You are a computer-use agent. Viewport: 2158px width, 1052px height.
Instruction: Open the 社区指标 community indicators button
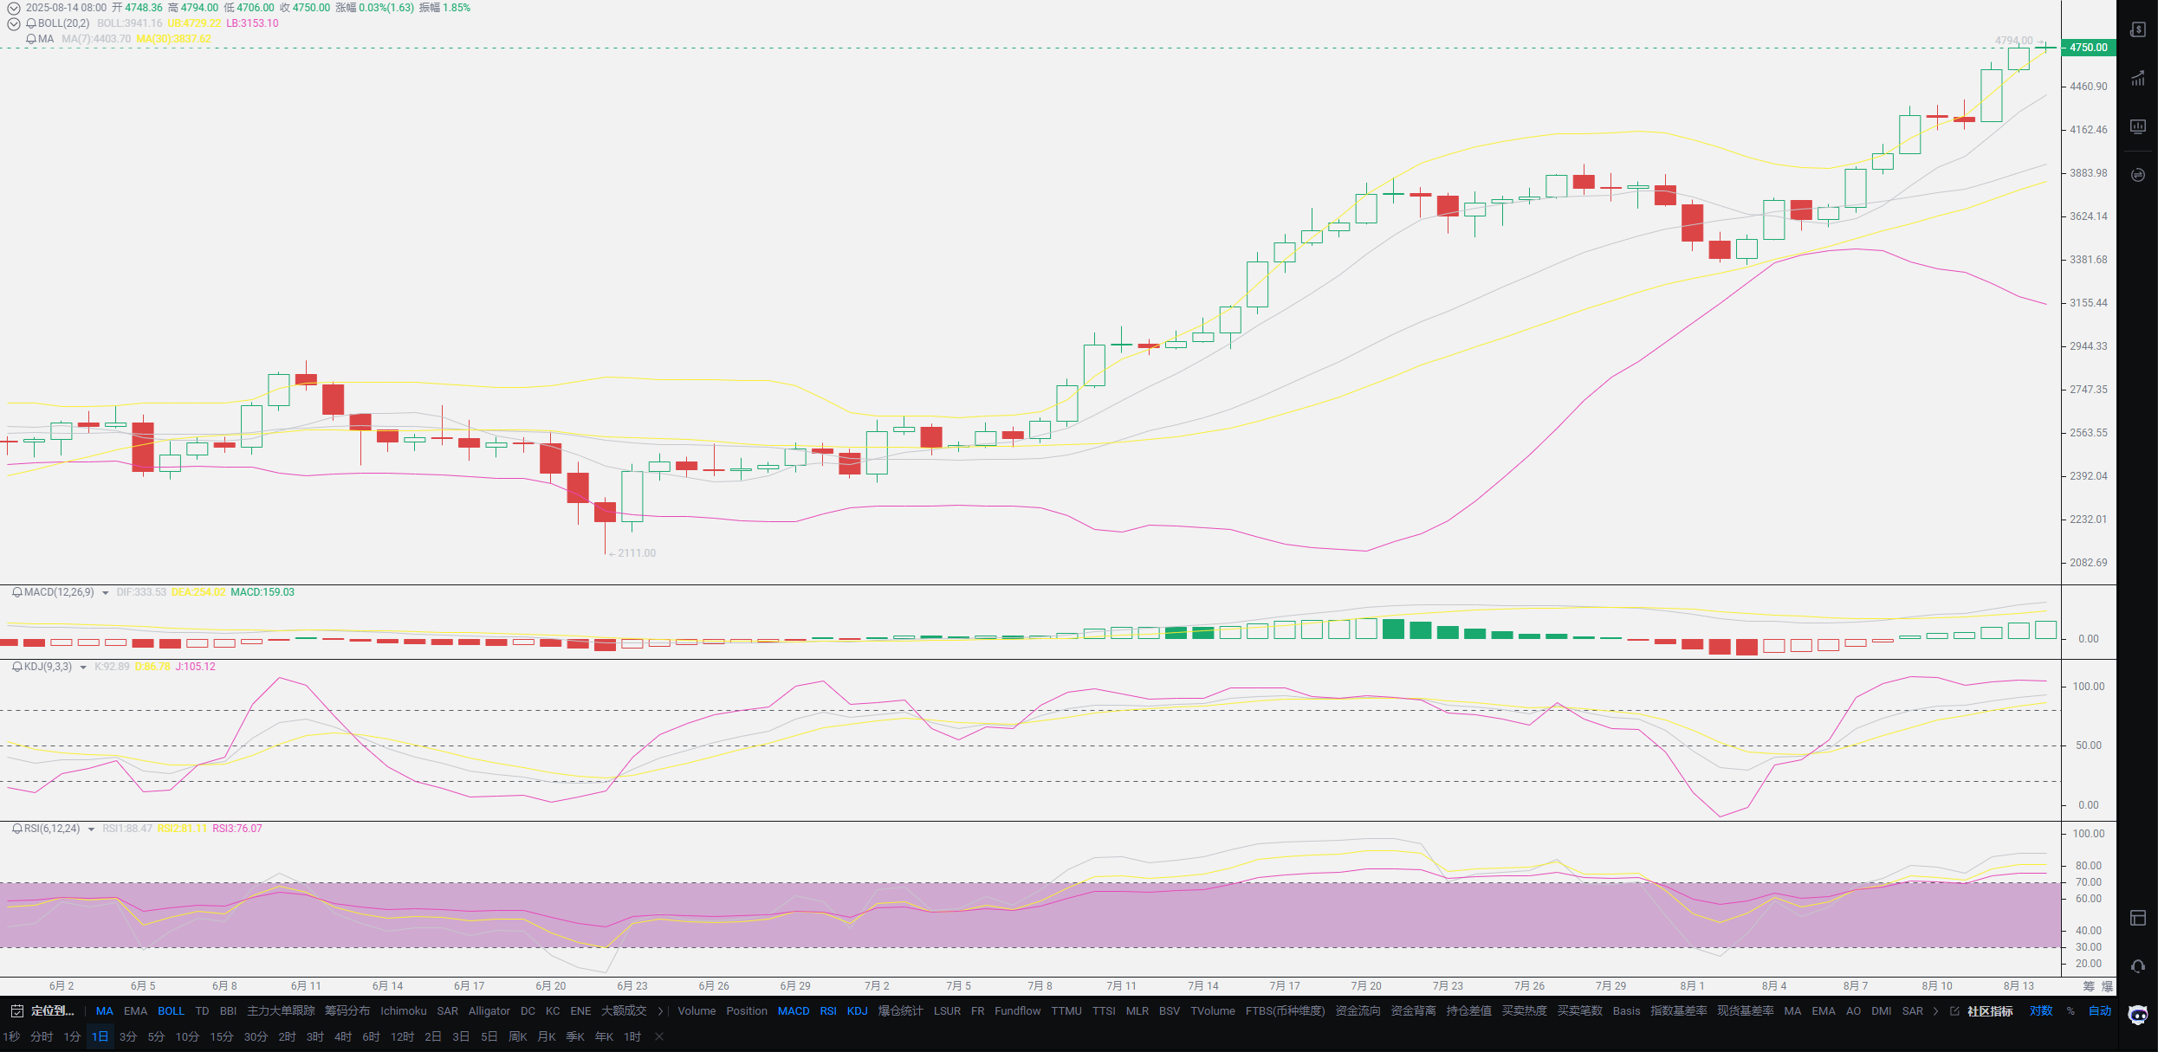pyautogui.click(x=1989, y=1011)
